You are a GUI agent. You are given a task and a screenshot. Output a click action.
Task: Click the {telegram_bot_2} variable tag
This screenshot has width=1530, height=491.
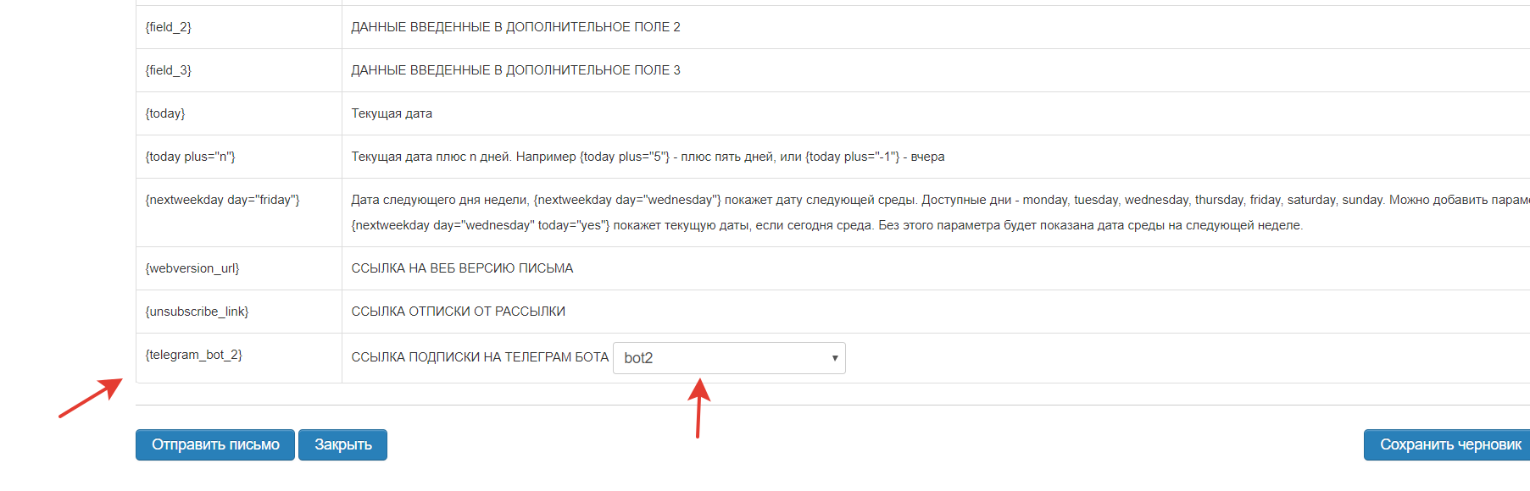(194, 355)
